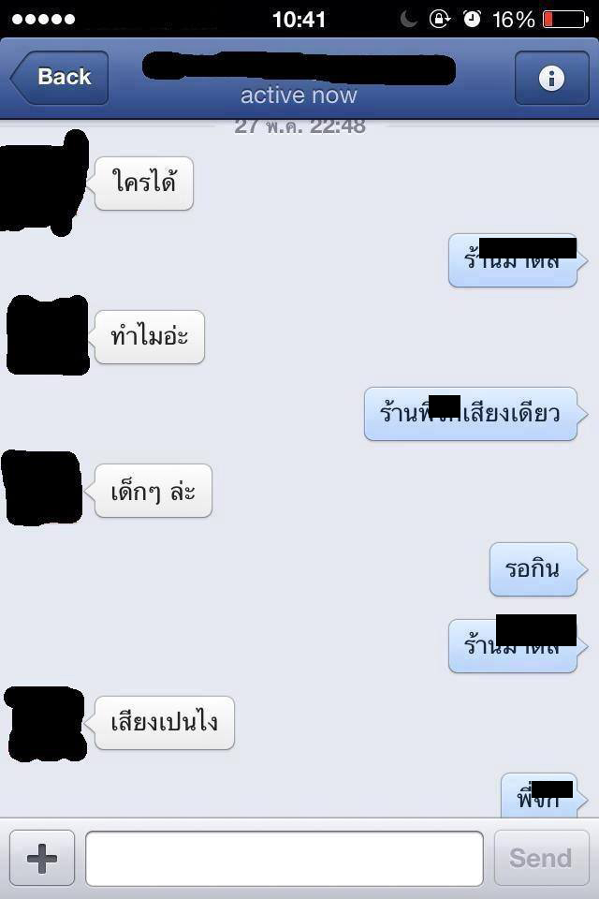Tap the 'active now' status text
The height and width of the screenshot is (899, 599).
tap(299, 96)
